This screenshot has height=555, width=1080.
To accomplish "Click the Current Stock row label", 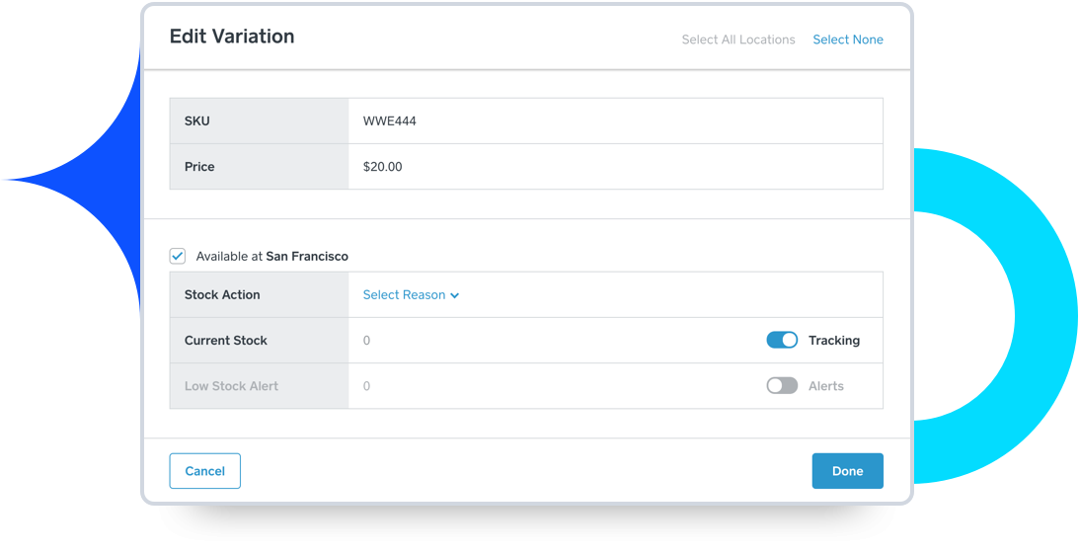I will [226, 341].
